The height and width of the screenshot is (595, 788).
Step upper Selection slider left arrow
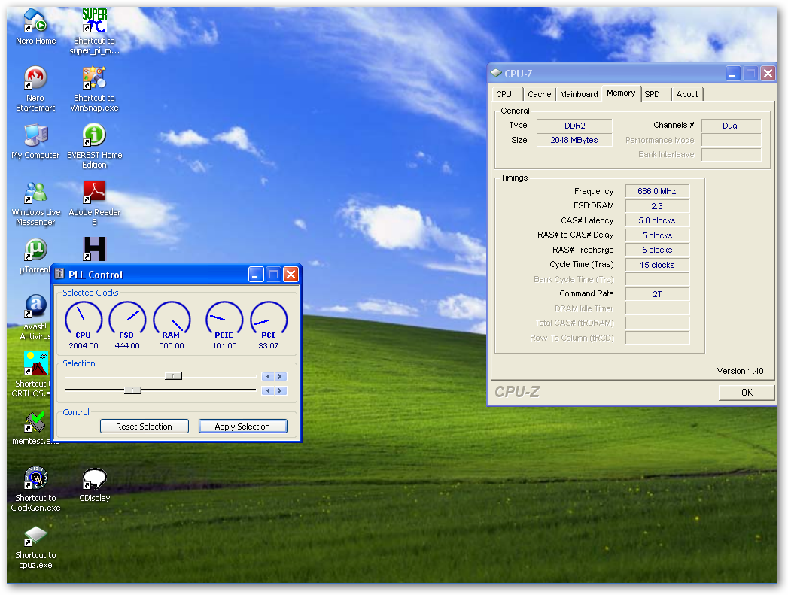click(x=268, y=377)
